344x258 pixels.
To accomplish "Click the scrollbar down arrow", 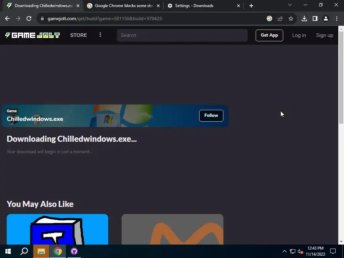I will (341, 242).
